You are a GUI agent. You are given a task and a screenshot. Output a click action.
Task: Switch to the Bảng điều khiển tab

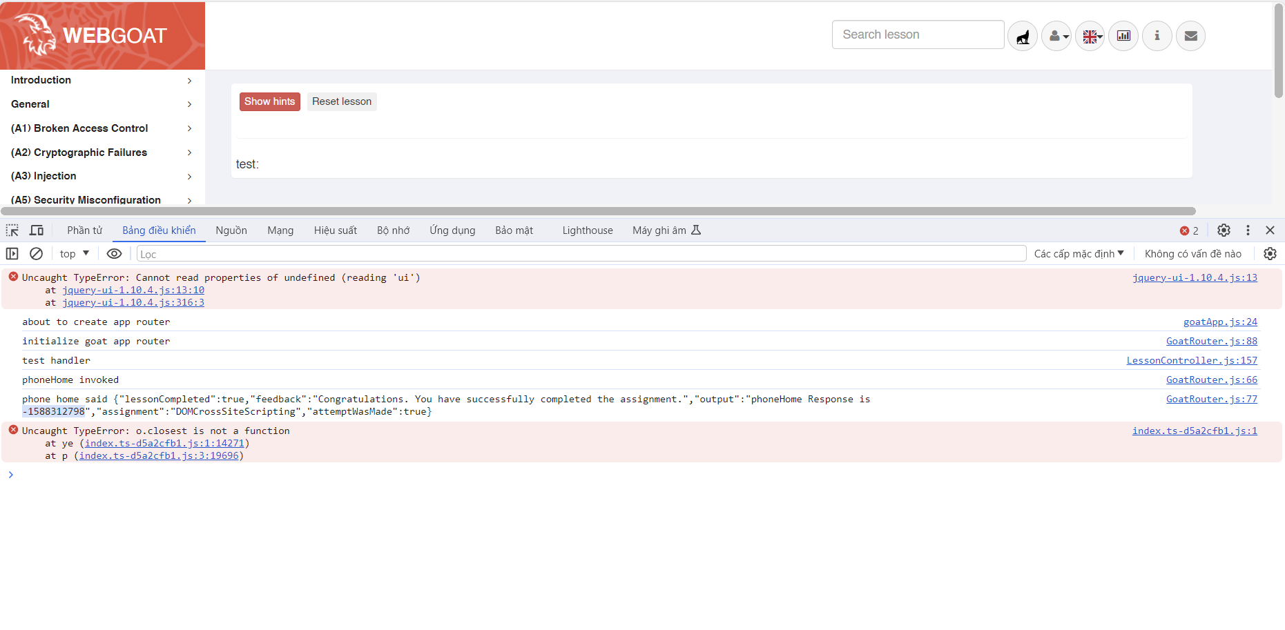pyautogui.click(x=159, y=230)
